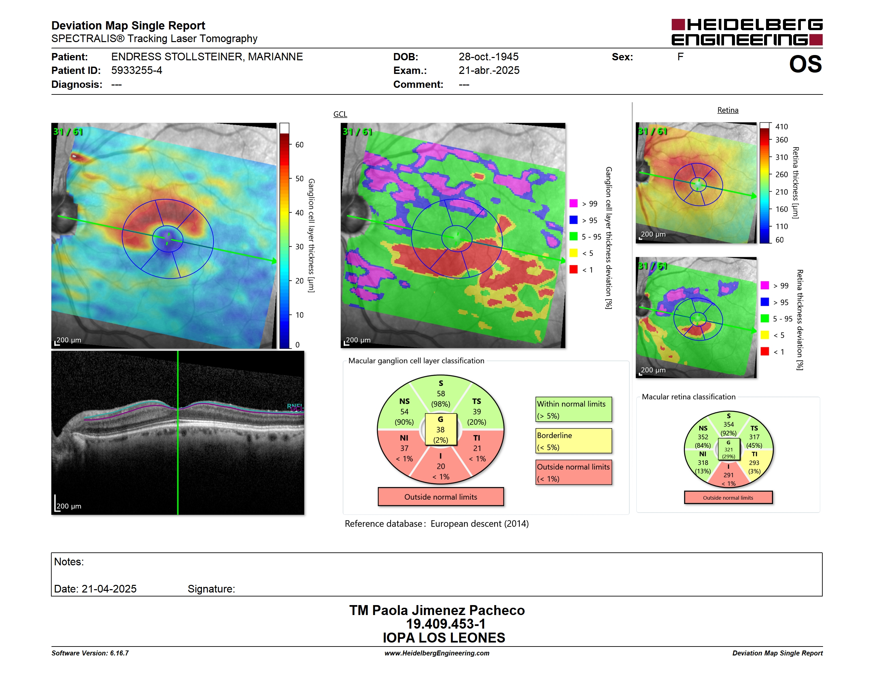Select the ID number '19.409.453-1'
Image resolution: width=874 pixels, height=676 pixels.
445,624
